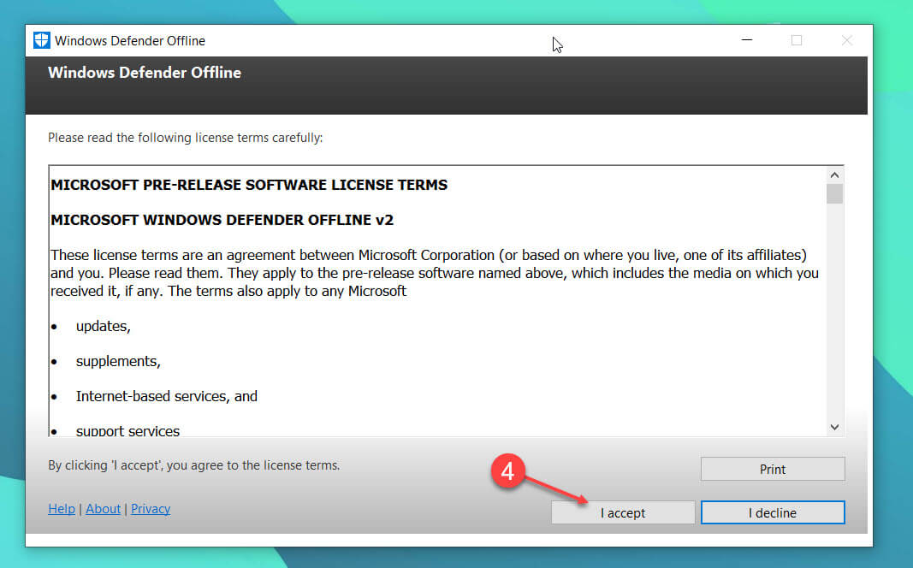The height and width of the screenshot is (568, 913).
Task: Click the grayed-out maximize button
Action: pyautogui.click(x=797, y=40)
